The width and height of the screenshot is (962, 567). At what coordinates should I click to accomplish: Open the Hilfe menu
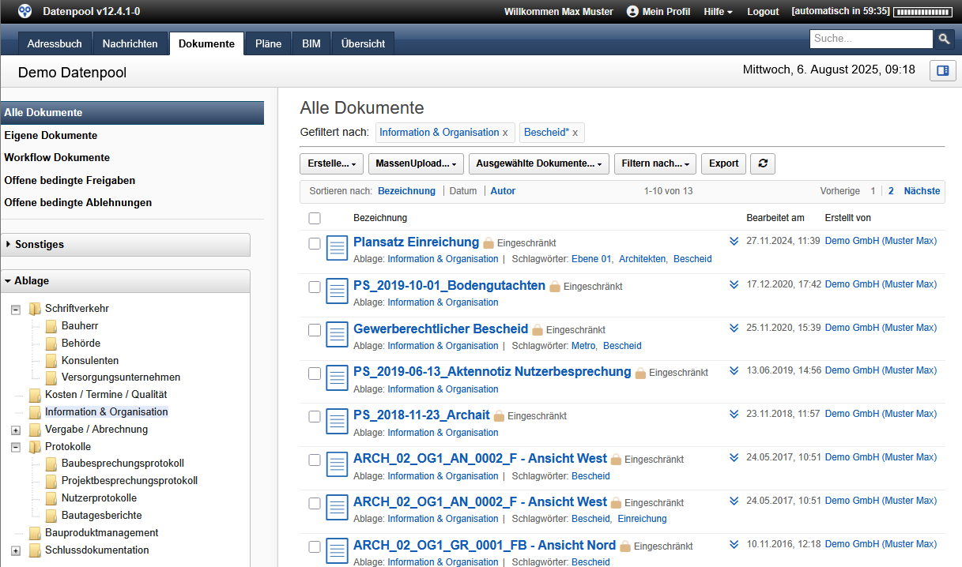(718, 12)
